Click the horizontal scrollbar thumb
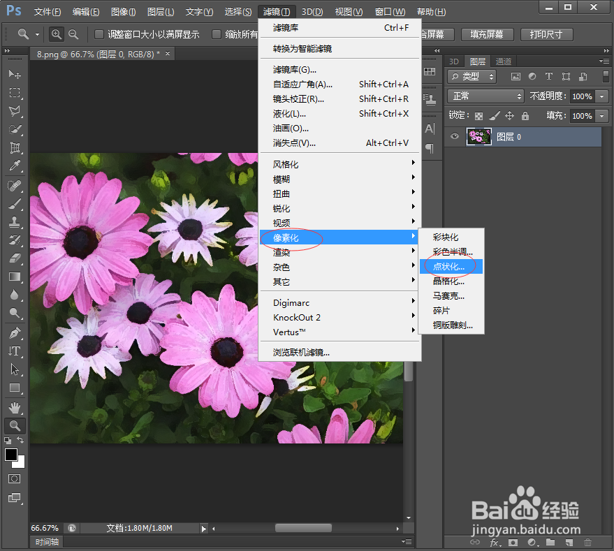The height and width of the screenshot is (551, 614). click(x=303, y=528)
